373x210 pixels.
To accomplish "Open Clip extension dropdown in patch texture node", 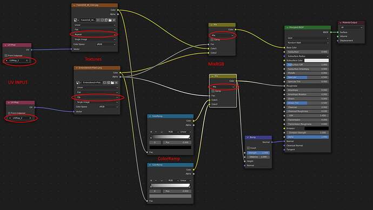I will coord(97,97).
